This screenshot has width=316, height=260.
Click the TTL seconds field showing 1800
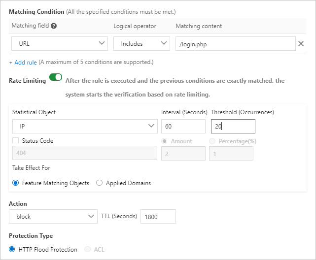pyautogui.click(x=158, y=216)
